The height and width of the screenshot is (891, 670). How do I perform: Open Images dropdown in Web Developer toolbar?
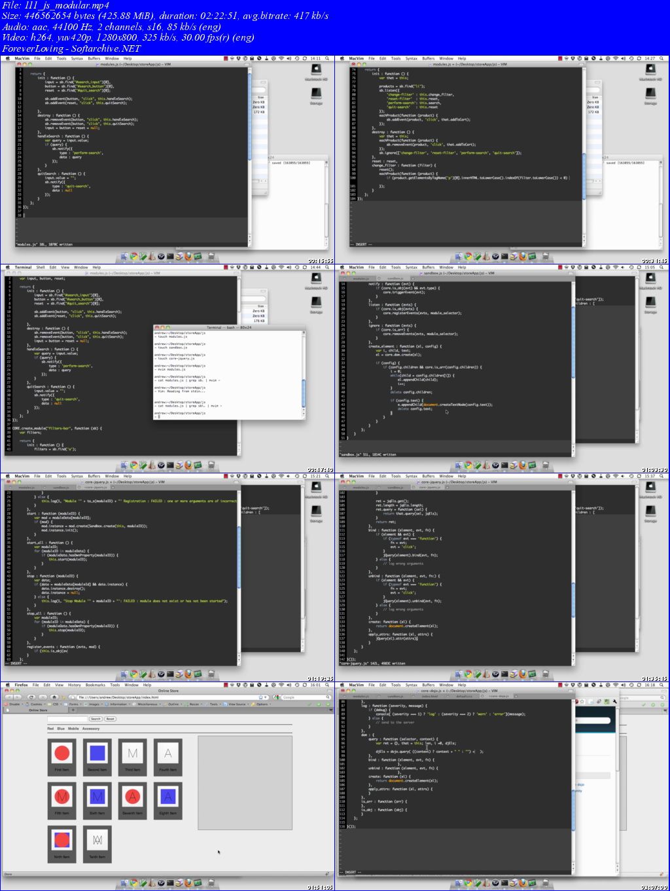pos(94,704)
